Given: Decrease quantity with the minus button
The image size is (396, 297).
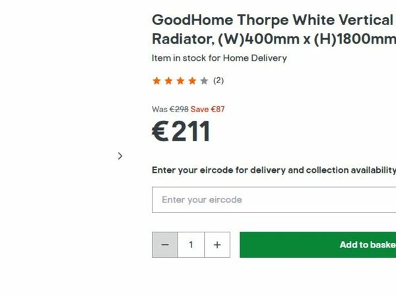Looking at the screenshot, I should 165,245.
